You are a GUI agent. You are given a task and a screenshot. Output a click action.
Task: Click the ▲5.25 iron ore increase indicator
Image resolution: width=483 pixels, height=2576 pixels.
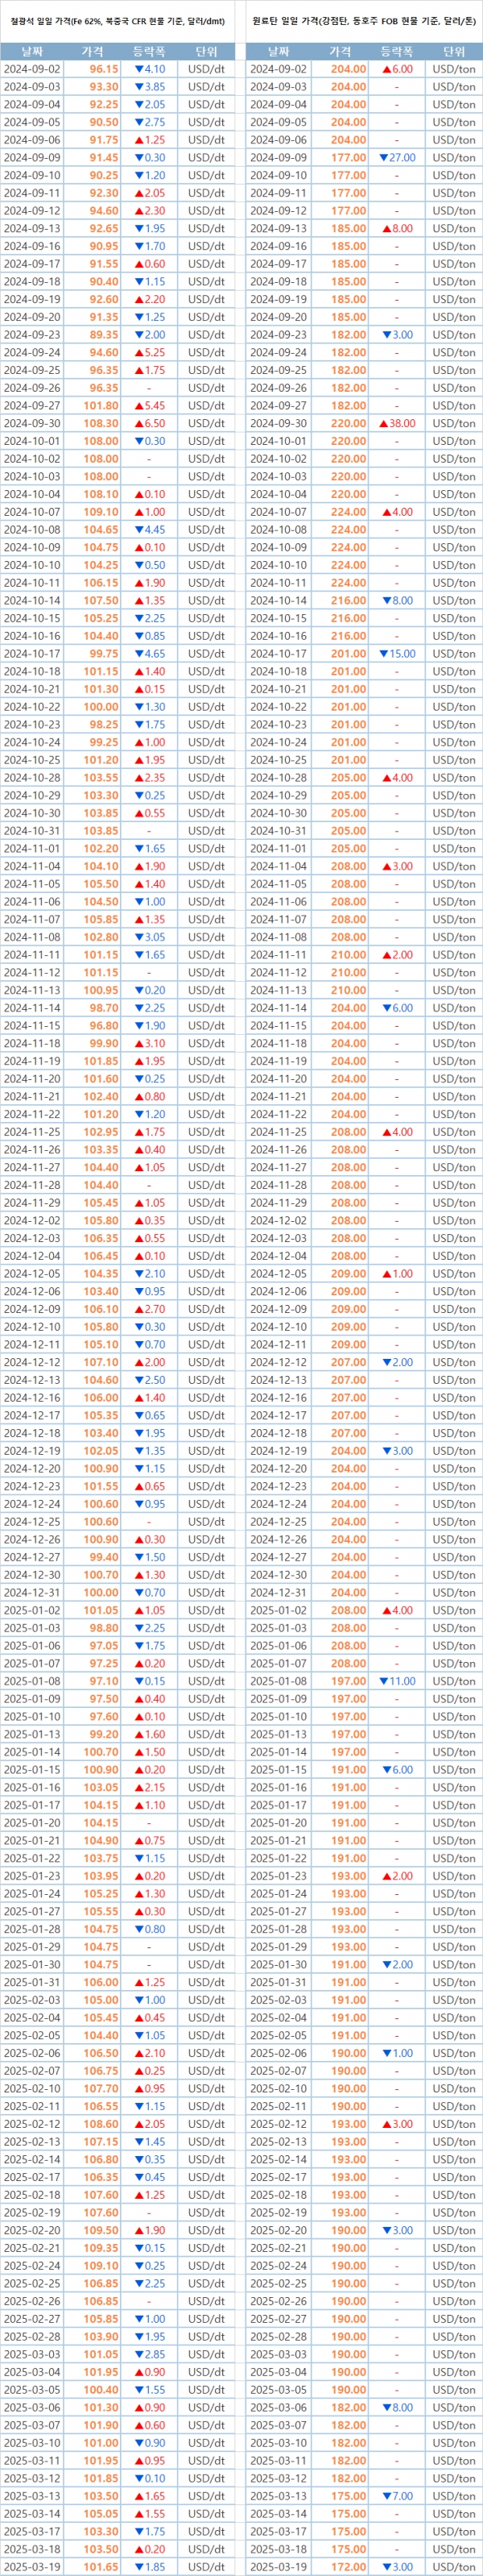[x=150, y=352]
